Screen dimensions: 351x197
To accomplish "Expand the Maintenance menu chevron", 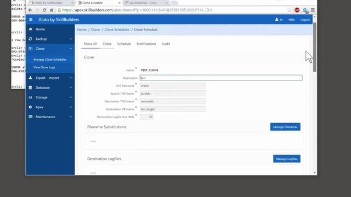I will click(71, 117).
